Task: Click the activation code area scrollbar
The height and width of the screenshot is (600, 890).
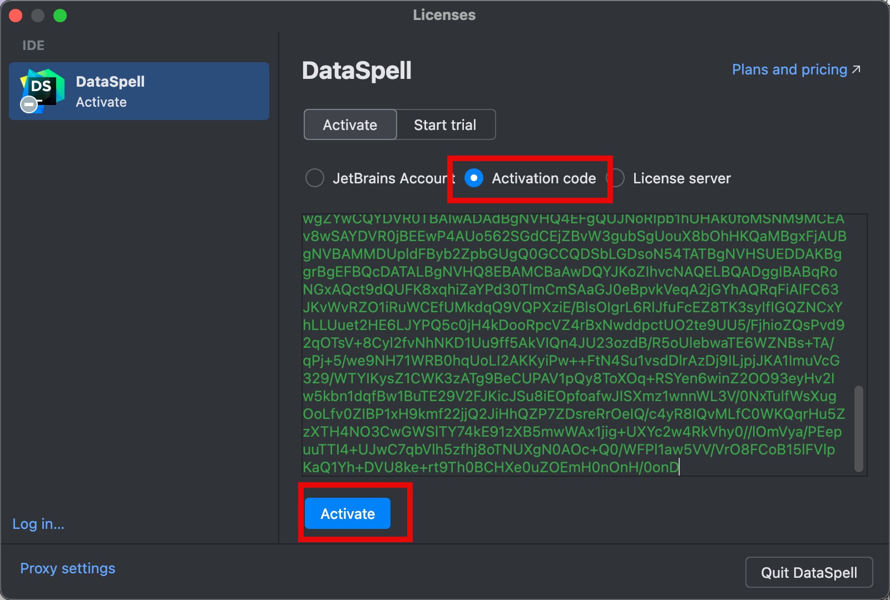Action: (859, 428)
